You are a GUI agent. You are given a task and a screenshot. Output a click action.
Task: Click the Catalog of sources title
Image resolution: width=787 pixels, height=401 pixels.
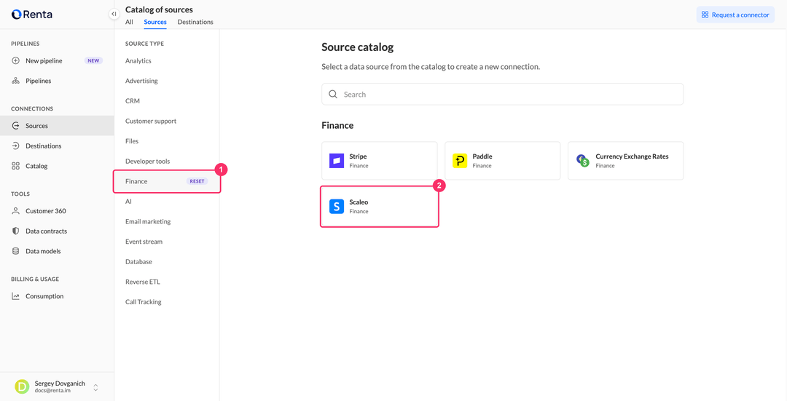(x=159, y=9)
